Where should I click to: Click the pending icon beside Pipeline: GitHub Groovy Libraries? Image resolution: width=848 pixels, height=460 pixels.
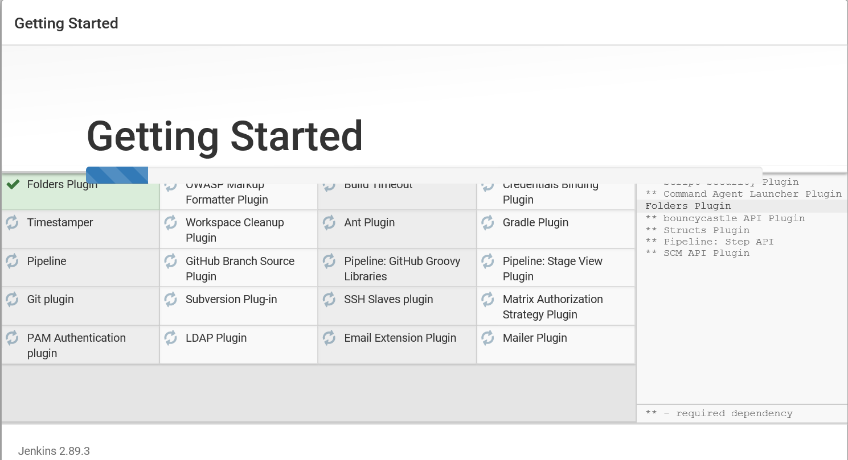(x=329, y=262)
